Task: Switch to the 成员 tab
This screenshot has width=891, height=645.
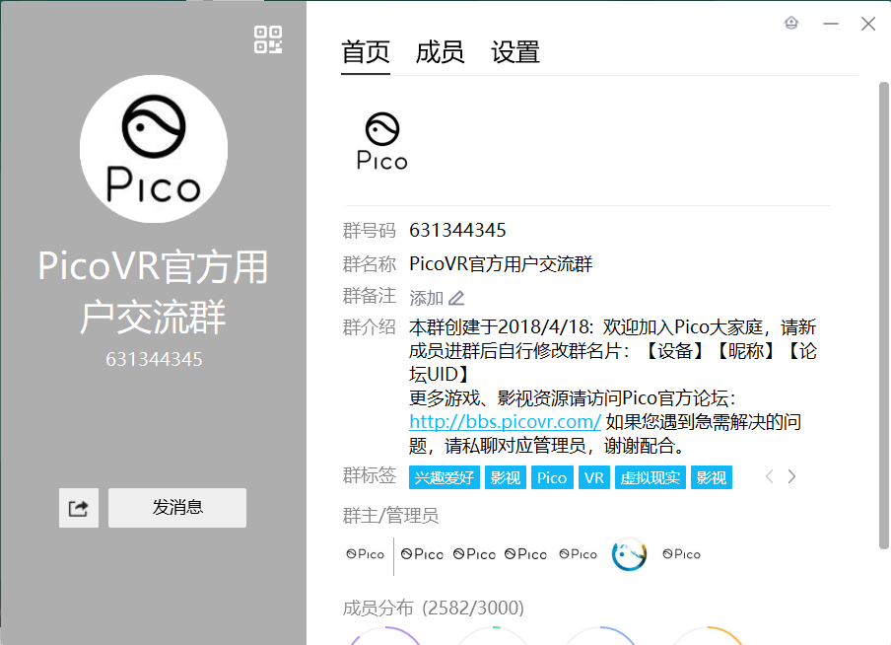Action: click(440, 52)
